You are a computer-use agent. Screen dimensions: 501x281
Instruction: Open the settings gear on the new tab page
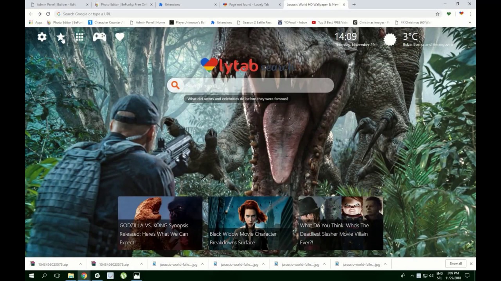(42, 37)
